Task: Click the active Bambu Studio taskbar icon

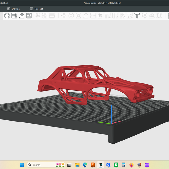Action: point(101,165)
